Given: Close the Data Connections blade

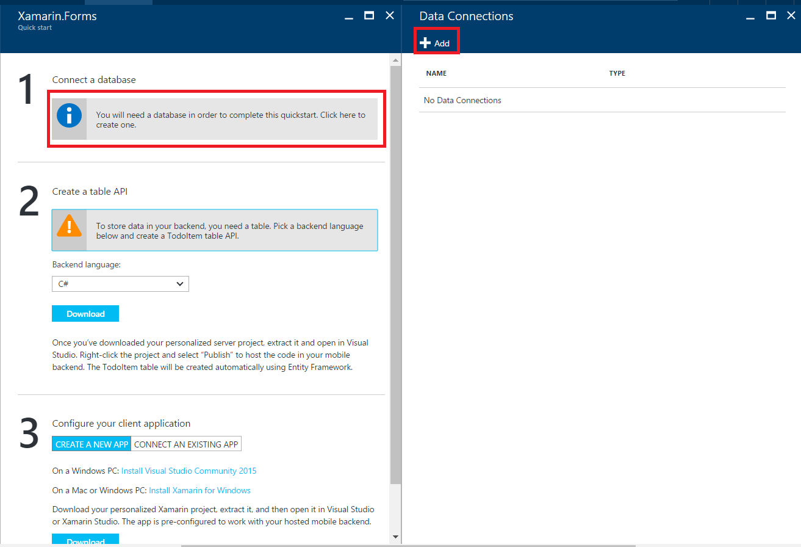Looking at the screenshot, I should point(791,16).
